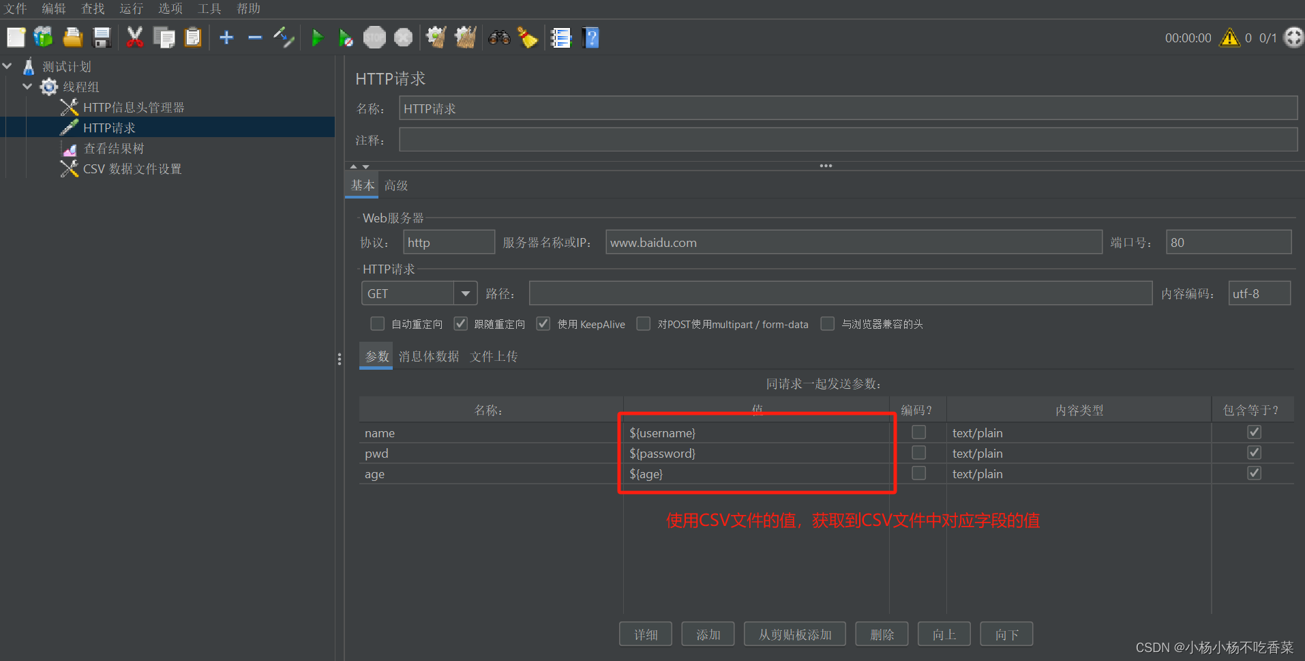Collapse the 线程组 tree node

coord(27,87)
